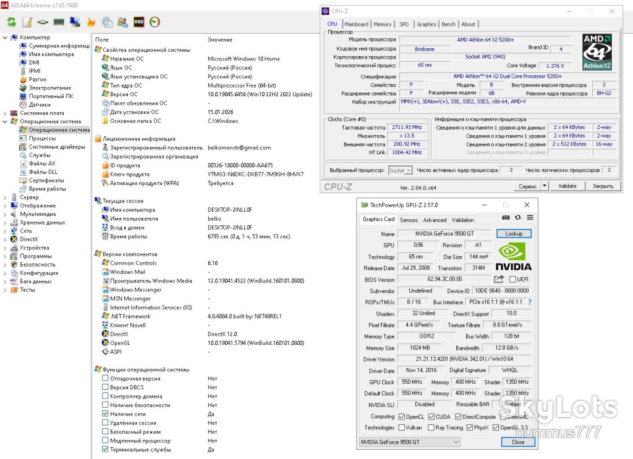
Task: Click the gear checklist icon in AIDA64 toolbar
Action: (107, 22)
